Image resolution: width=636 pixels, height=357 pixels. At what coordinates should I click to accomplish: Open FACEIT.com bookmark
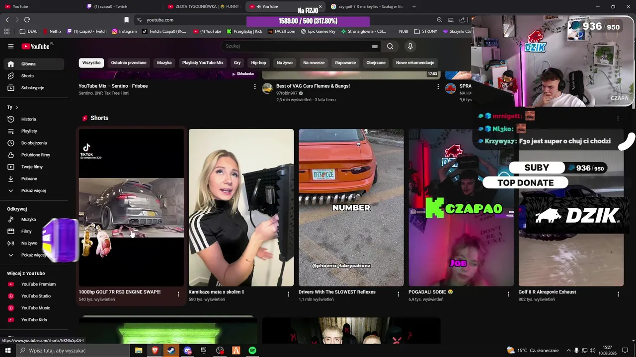(x=281, y=31)
